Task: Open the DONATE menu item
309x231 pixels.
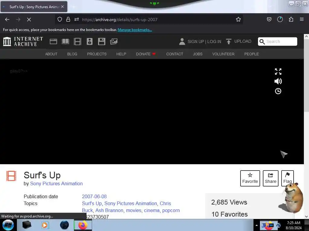Action: tap(146, 54)
